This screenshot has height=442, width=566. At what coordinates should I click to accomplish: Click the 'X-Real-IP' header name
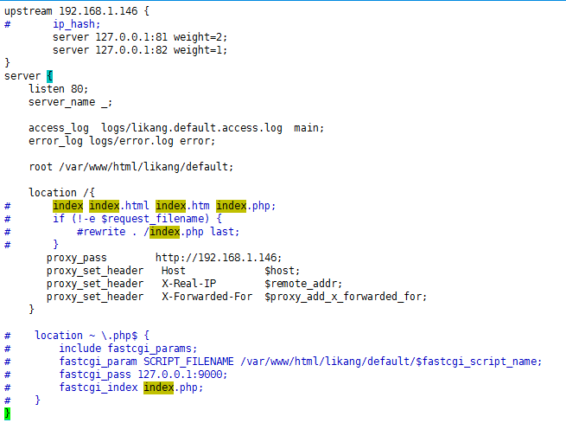click(188, 284)
